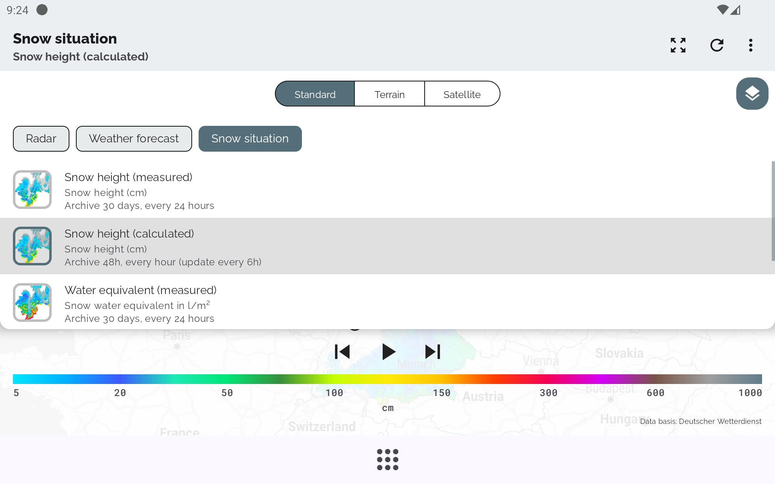Image resolution: width=775 pixels, height=484 pixels.
Task: Select the Radar category tab
Action: [41, 139]
